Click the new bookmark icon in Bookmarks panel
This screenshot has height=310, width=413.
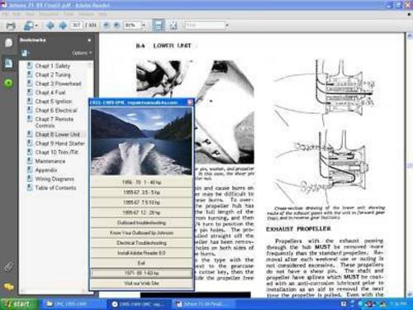pyautogui.click(x=25, y=53)
